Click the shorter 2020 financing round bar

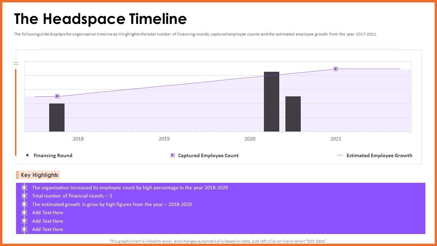point(293,114)
